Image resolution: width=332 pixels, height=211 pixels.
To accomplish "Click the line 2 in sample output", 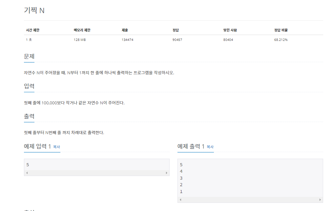I will 181,185.
